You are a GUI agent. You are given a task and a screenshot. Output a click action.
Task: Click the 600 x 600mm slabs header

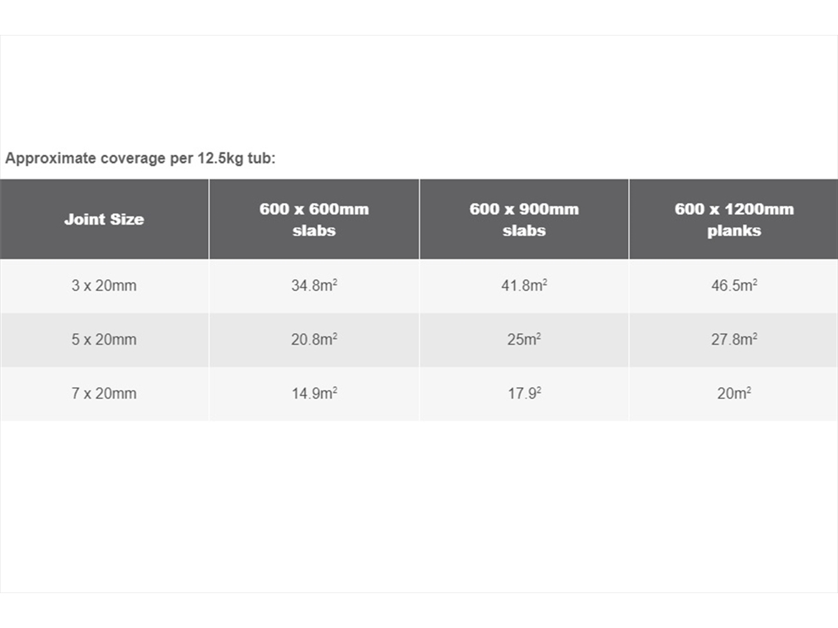[314, 219]
